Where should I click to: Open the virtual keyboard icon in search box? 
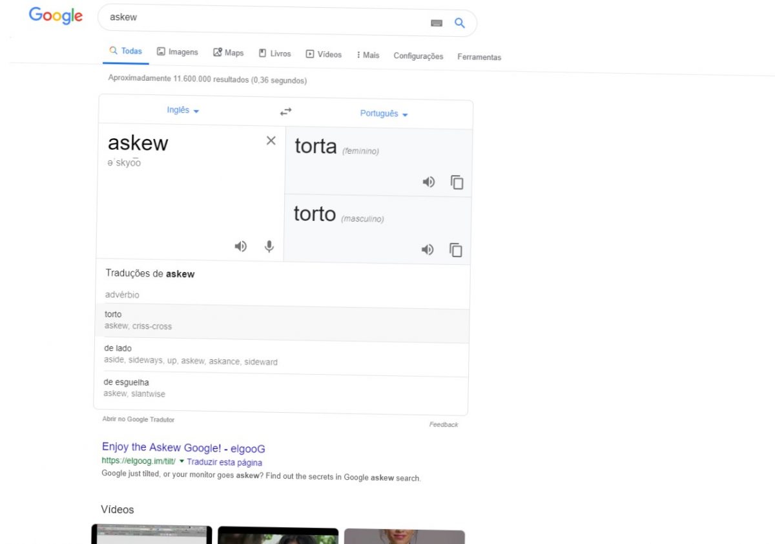tap(437, 23)
